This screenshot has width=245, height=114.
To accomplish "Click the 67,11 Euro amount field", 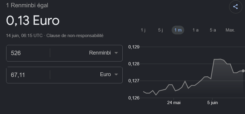I will click(28, 75).
